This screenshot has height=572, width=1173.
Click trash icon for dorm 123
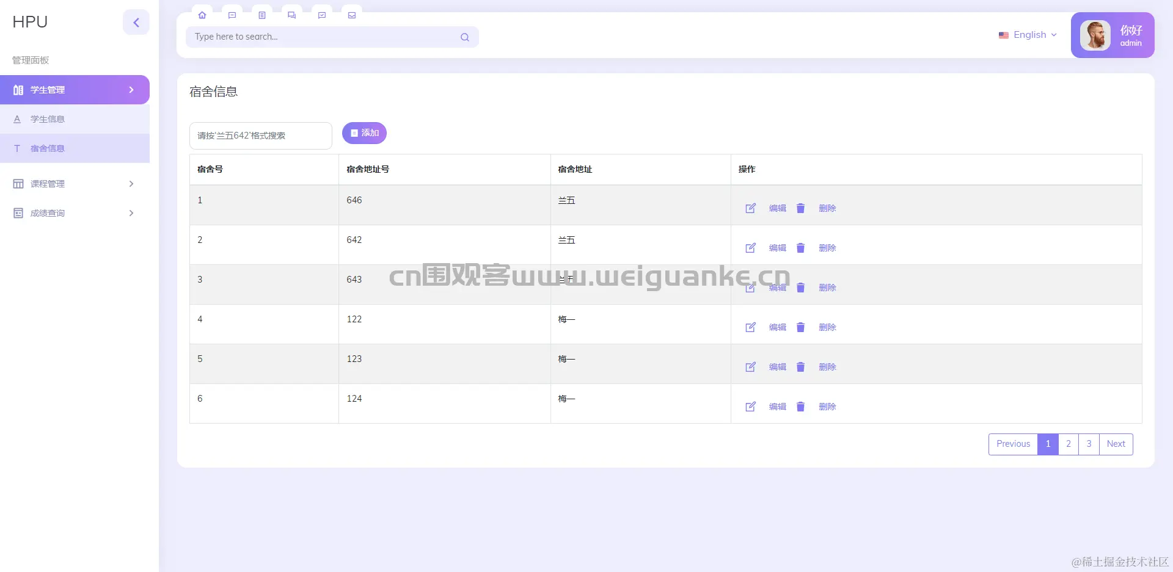[x=800, y=367]
